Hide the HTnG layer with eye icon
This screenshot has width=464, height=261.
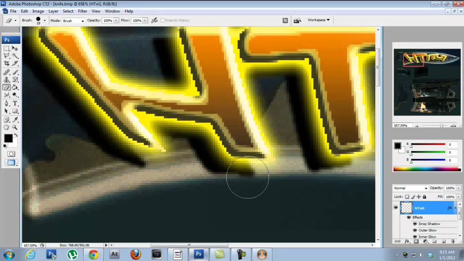click(396, 208)
